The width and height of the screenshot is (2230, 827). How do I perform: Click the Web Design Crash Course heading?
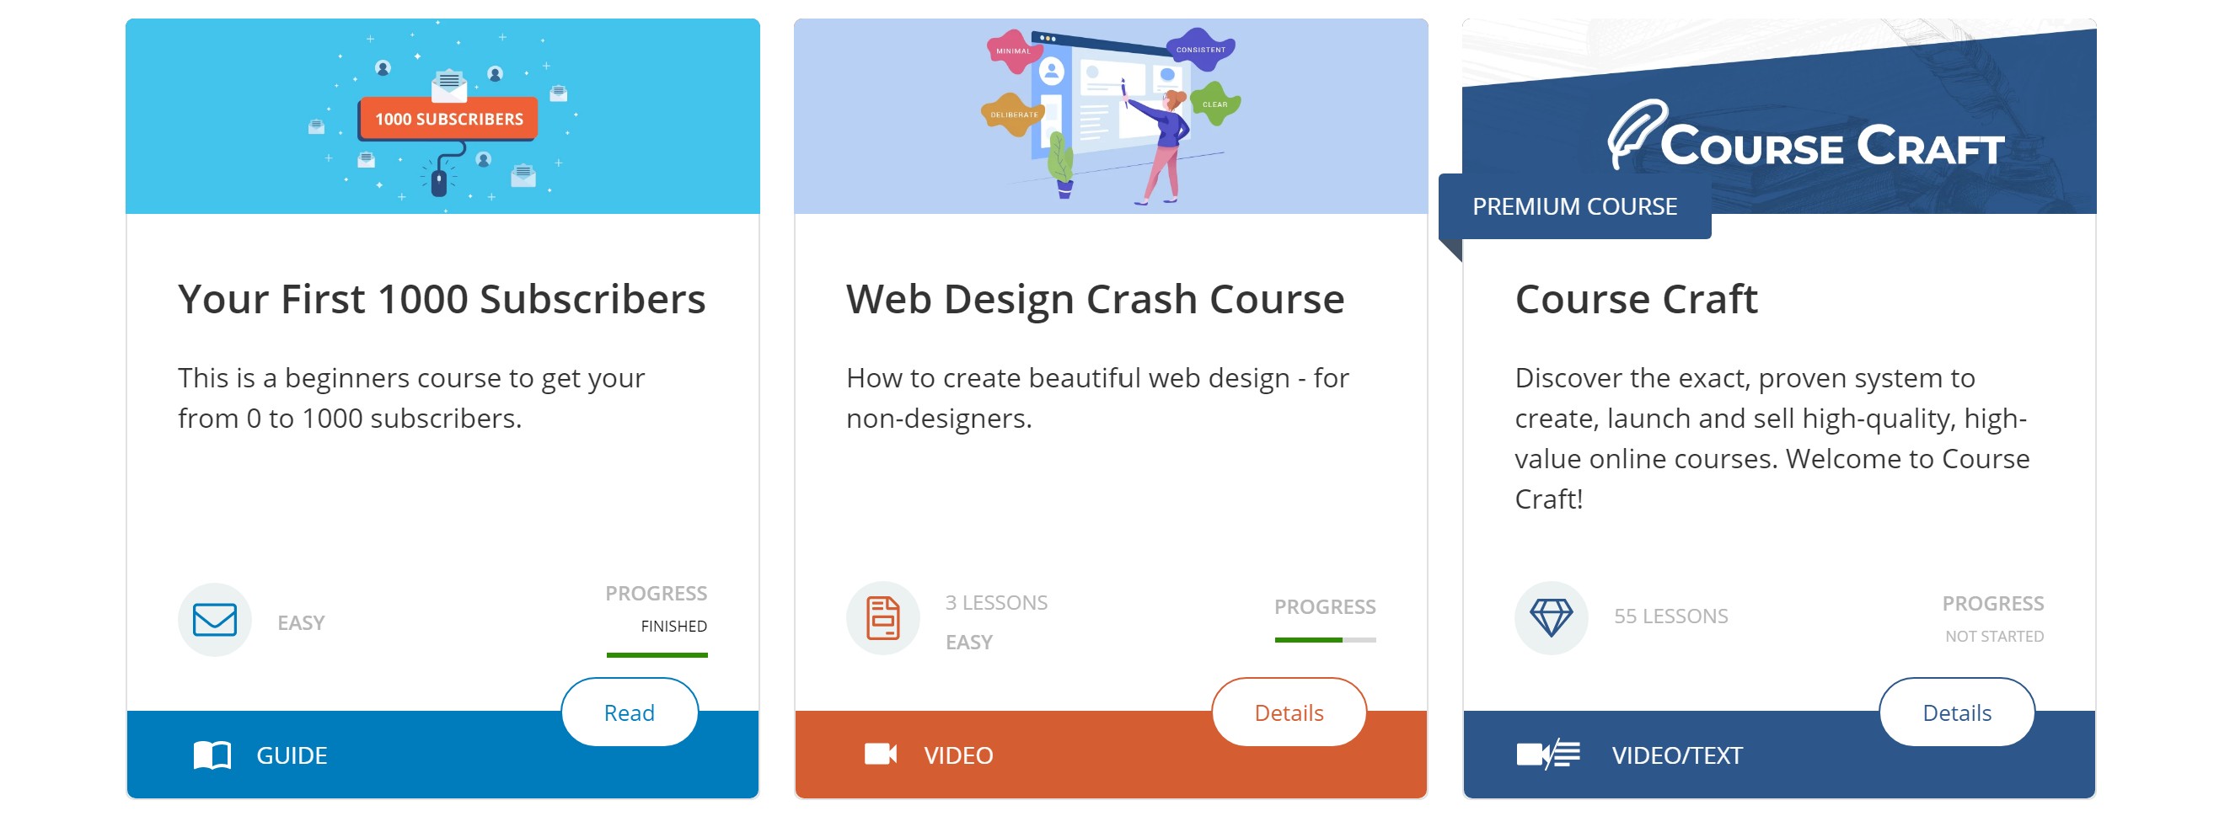click(1095, 299)
